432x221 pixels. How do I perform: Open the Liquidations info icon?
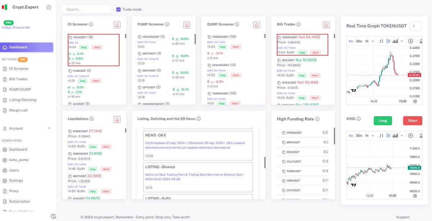pyautogui.click(x=91, y=119)
